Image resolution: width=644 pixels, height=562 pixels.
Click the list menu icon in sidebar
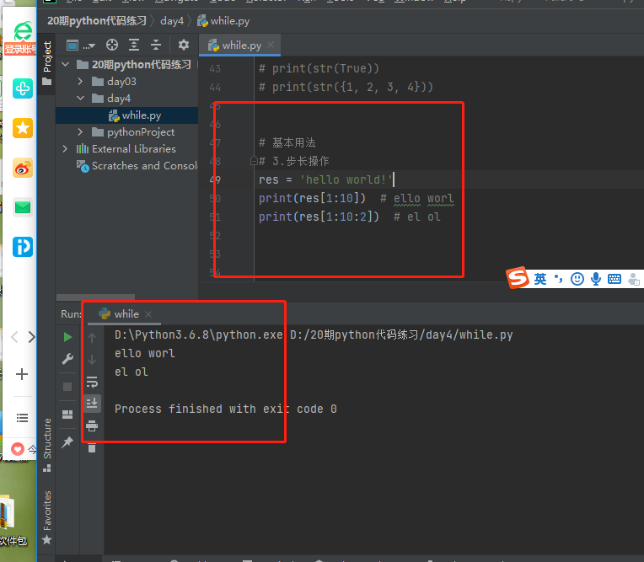22,418
